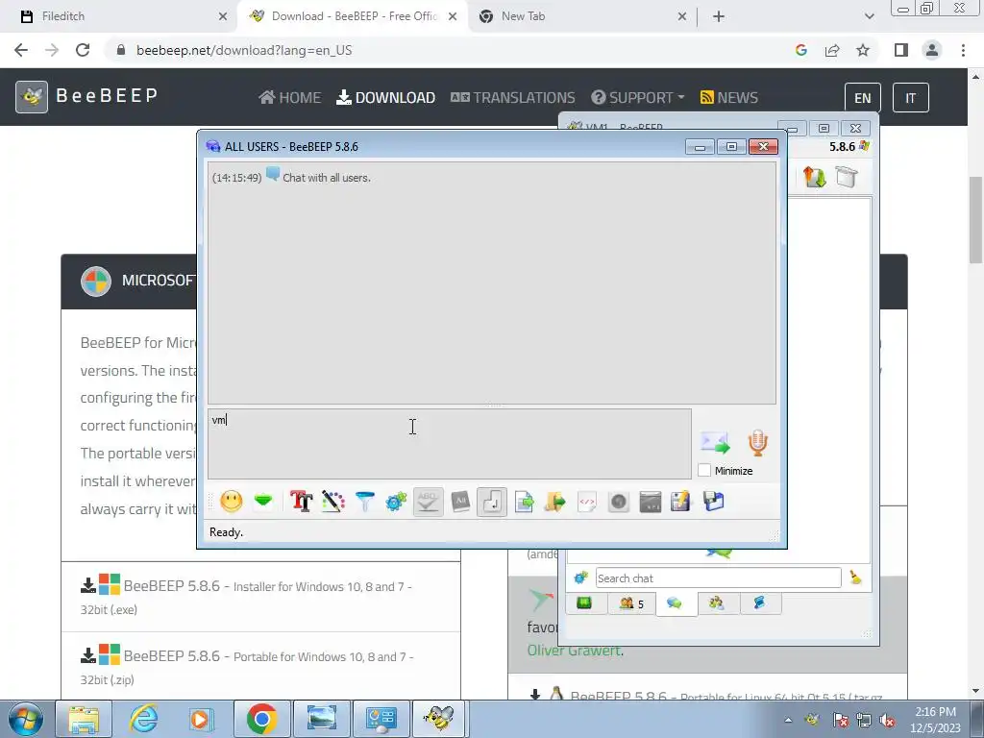Click the share page icon in address bar
The height and width of the screenshot is (738, 984).
832,50
